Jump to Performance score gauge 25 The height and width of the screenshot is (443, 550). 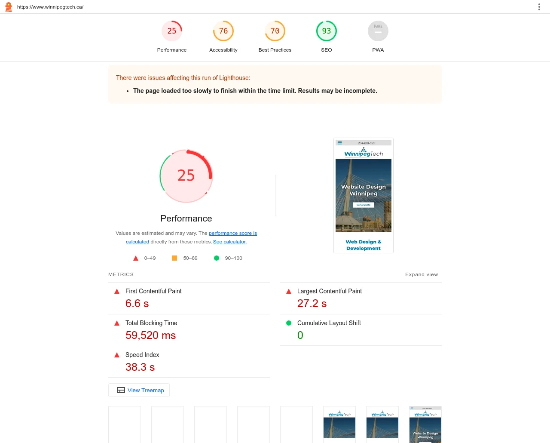(172, 31)
